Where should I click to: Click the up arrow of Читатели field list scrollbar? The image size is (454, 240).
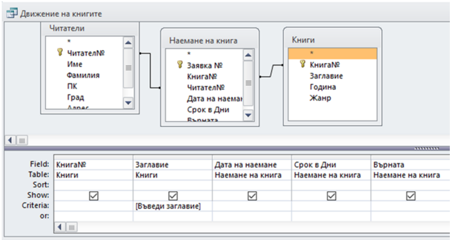pos(128,43)
